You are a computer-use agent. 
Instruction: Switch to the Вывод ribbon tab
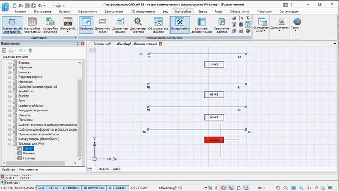click(202, 11)
